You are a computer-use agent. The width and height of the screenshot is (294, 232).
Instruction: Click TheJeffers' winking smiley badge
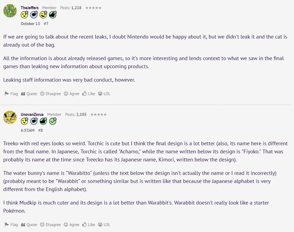click(x=43, y=15)
